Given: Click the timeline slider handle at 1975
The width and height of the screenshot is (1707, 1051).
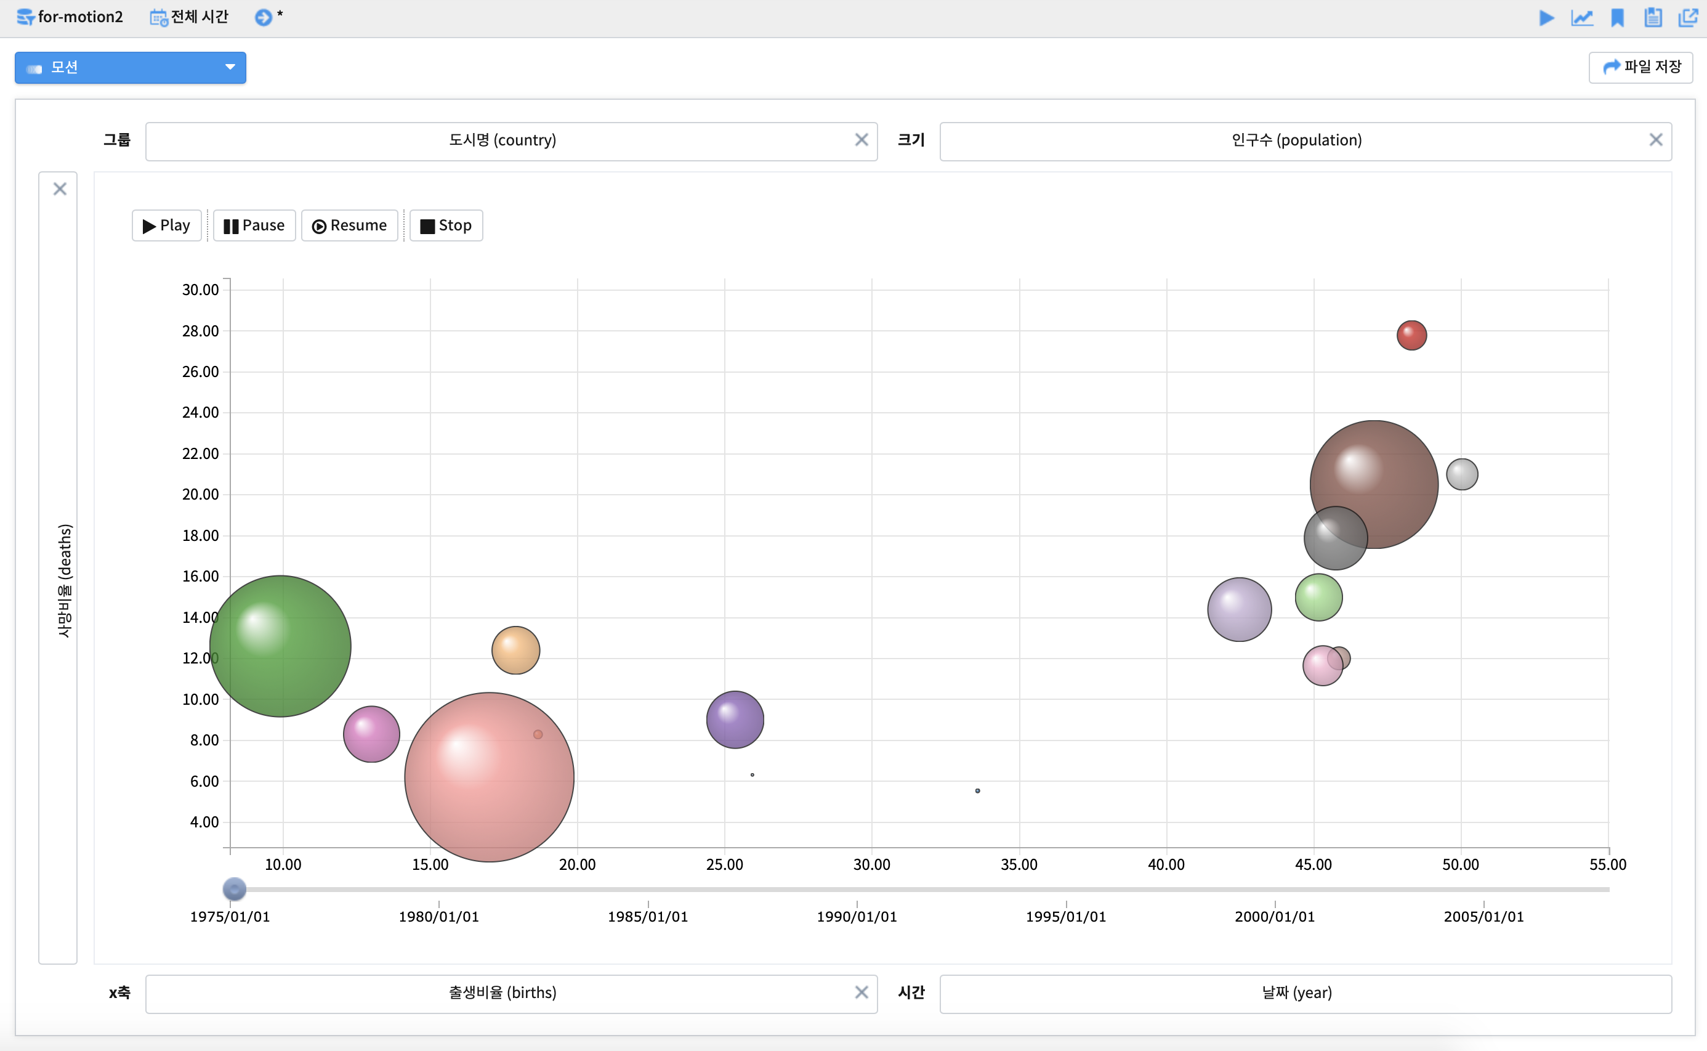Looking at the screenshot, I should 234,889.
